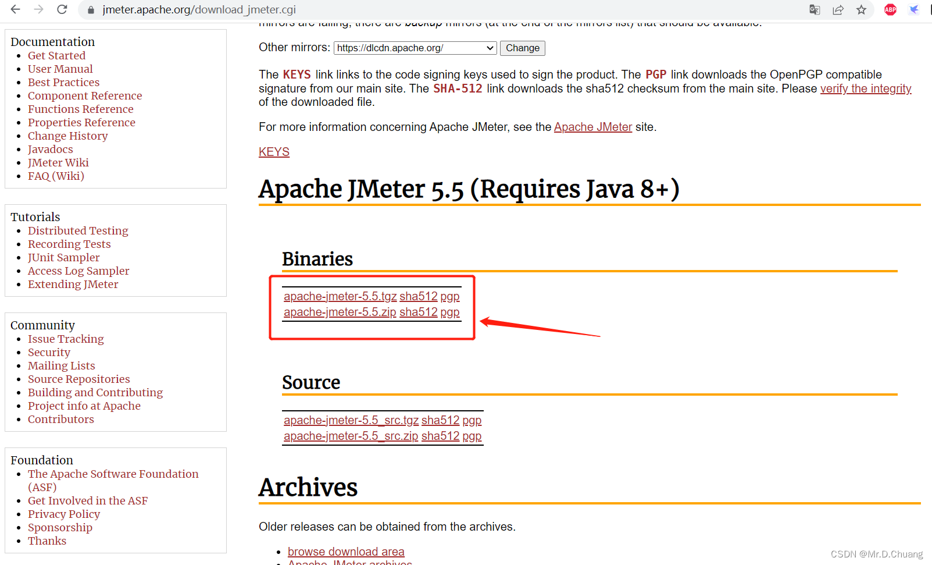This screenshot has height=565, width=932.
Task: Focus the address bar URL
Action: click(199, 10)
